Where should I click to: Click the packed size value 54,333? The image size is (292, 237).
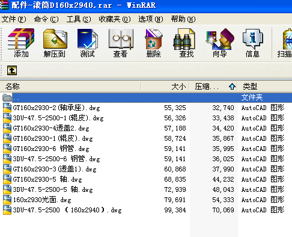[x=223, y=200]
